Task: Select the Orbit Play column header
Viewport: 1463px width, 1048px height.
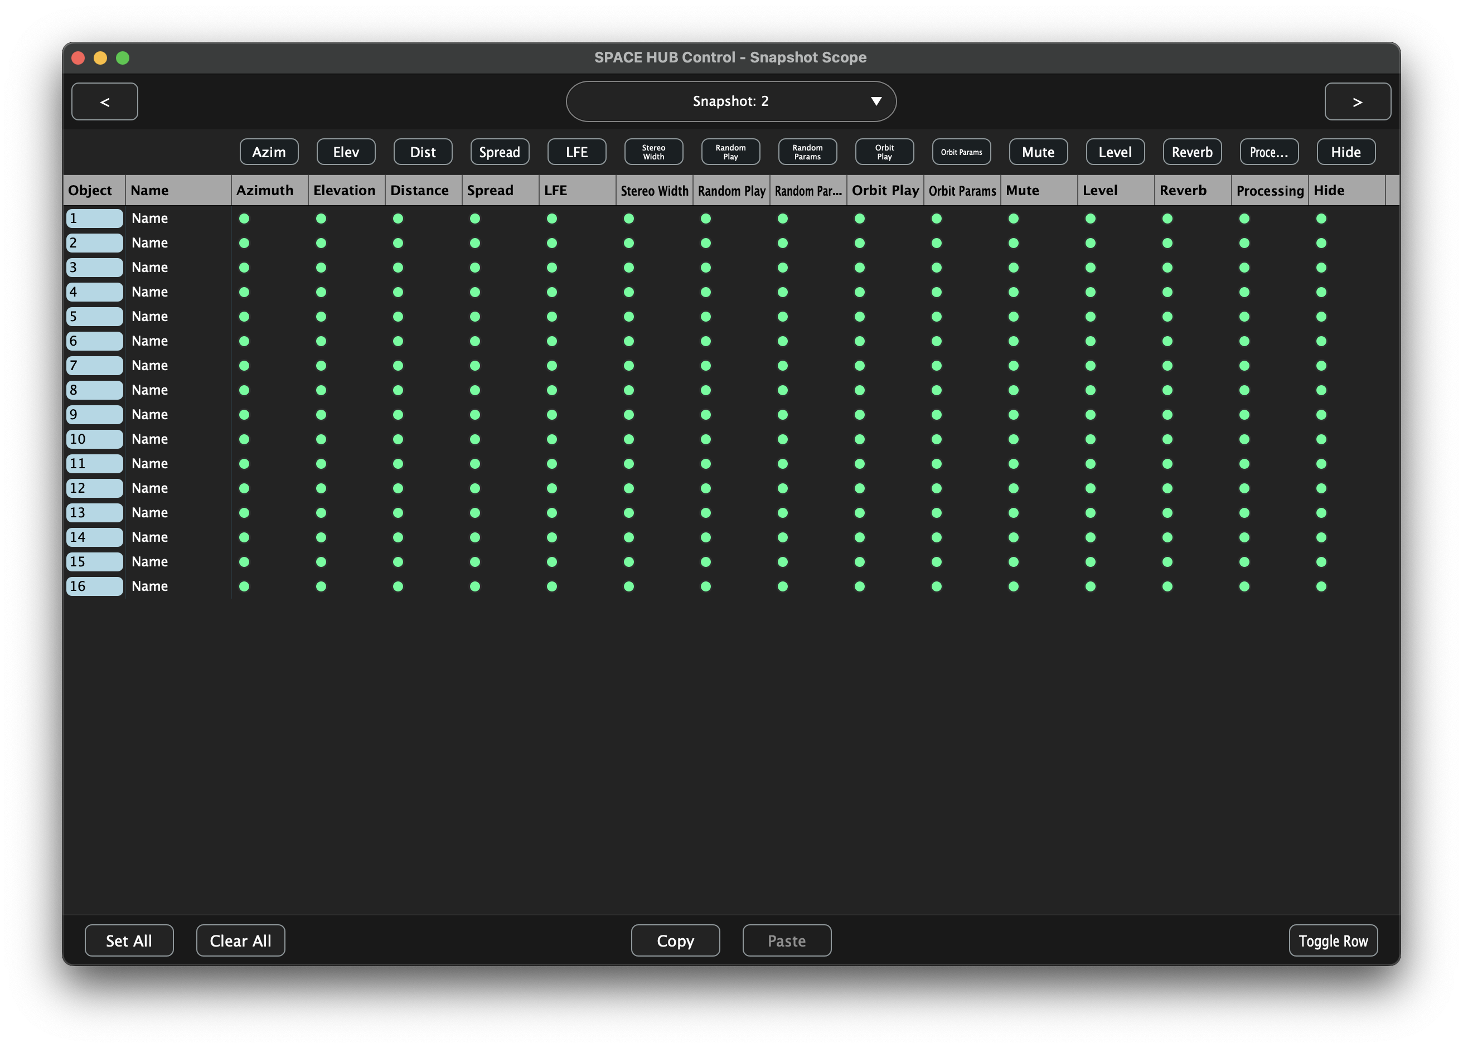Action: pyautogui.click(x=884, y=190)
